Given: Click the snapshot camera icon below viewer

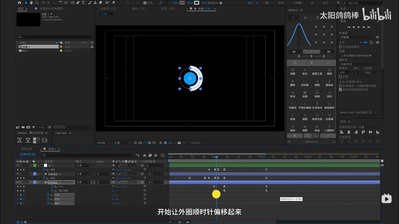Looking at the screenshot, I should pos(179,143).
